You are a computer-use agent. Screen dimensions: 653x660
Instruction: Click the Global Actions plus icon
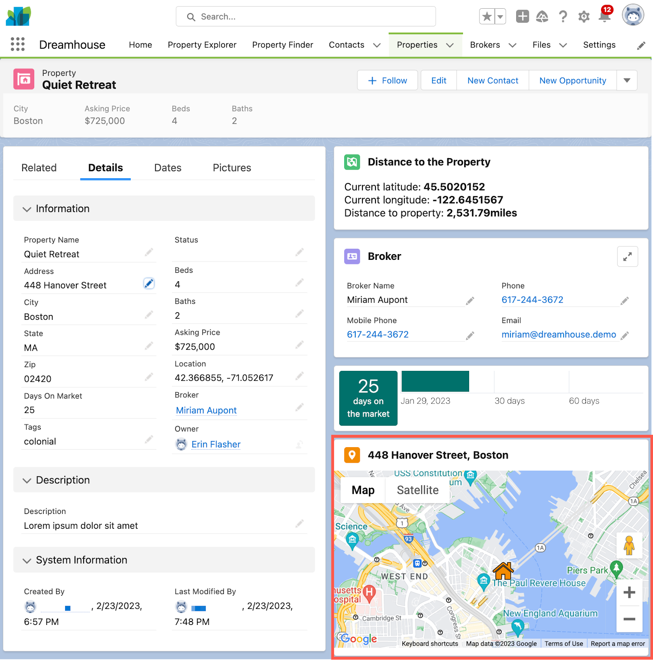(x=522, y=16)
